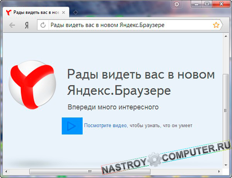Maximize the browser window
232x178 pixels.
207,4
